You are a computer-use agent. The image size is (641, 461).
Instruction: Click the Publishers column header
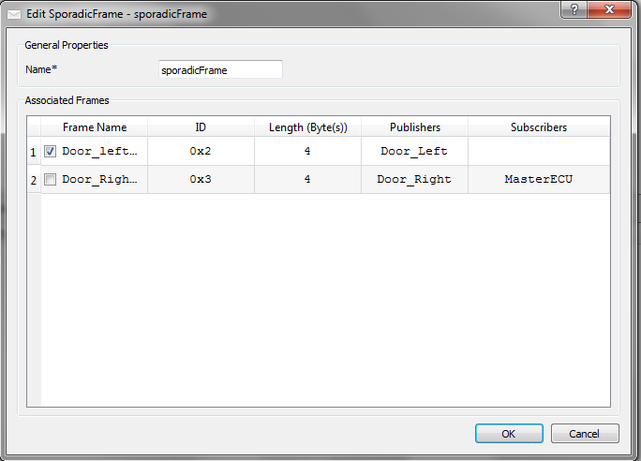pos(414,127)
